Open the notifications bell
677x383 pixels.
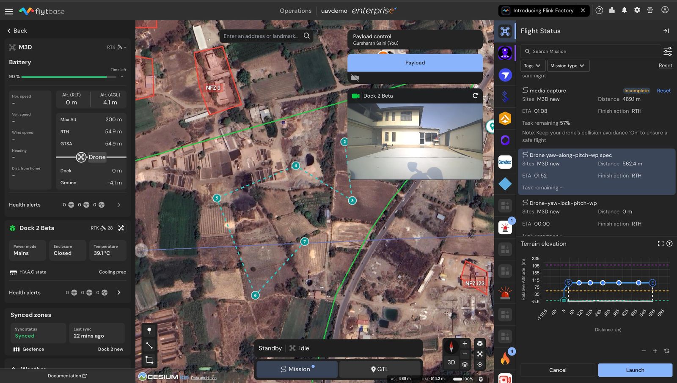(x=624, y=10)
